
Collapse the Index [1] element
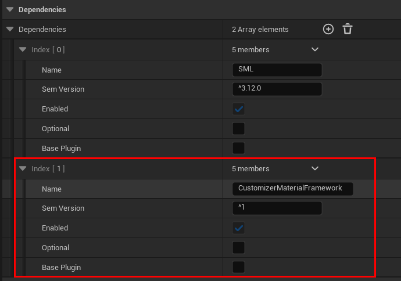[x=23, y=168]
